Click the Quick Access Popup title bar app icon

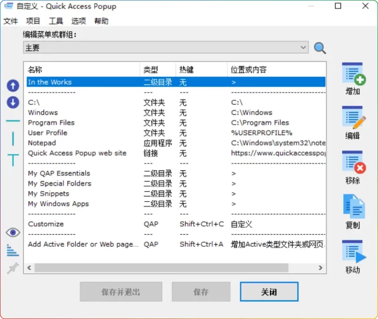click(9, 6)
